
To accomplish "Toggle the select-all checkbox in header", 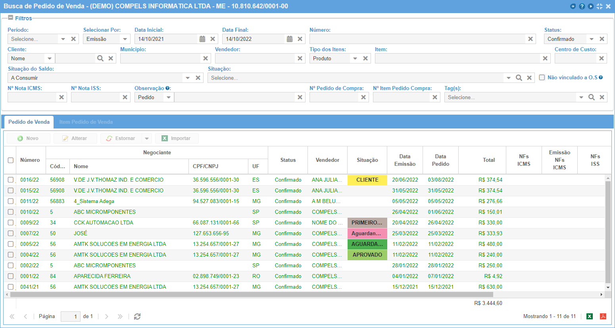I will point(11,160).
